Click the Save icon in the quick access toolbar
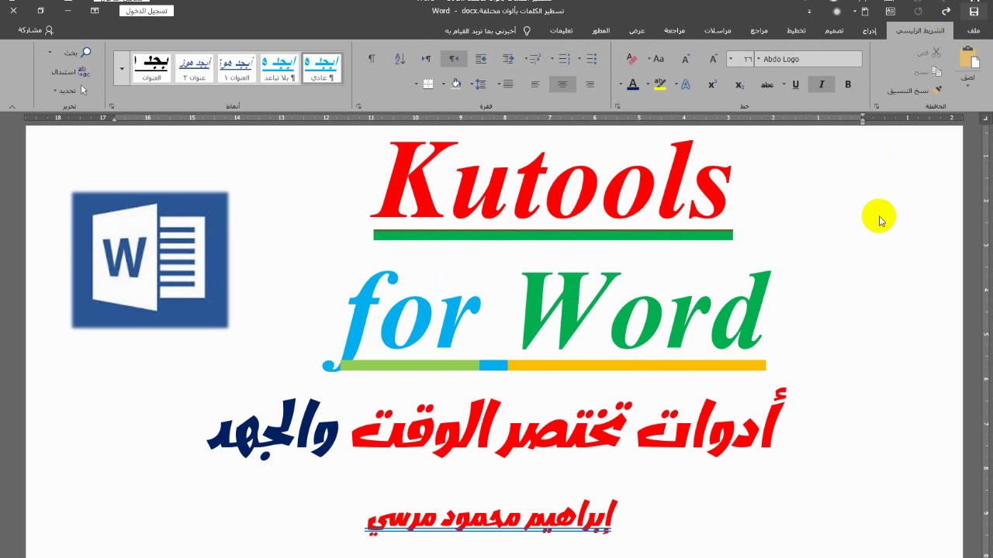Viewport: 993px width, 558px height. pos(974,12)
